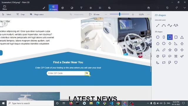Open Google Chrome from taskbar
The width and height of the screenshot is (188, 106).
(x=118, y=103)
